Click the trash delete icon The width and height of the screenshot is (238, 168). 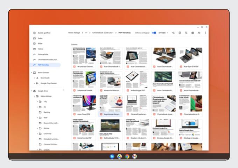180,33
